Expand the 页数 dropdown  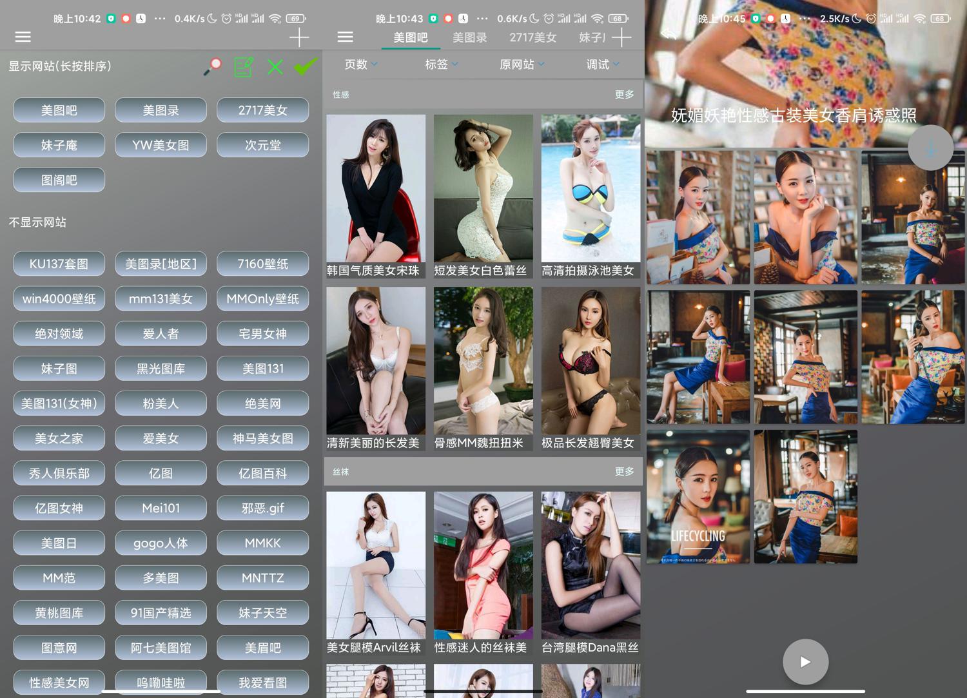pyautogui.click(x=361, y=64)
